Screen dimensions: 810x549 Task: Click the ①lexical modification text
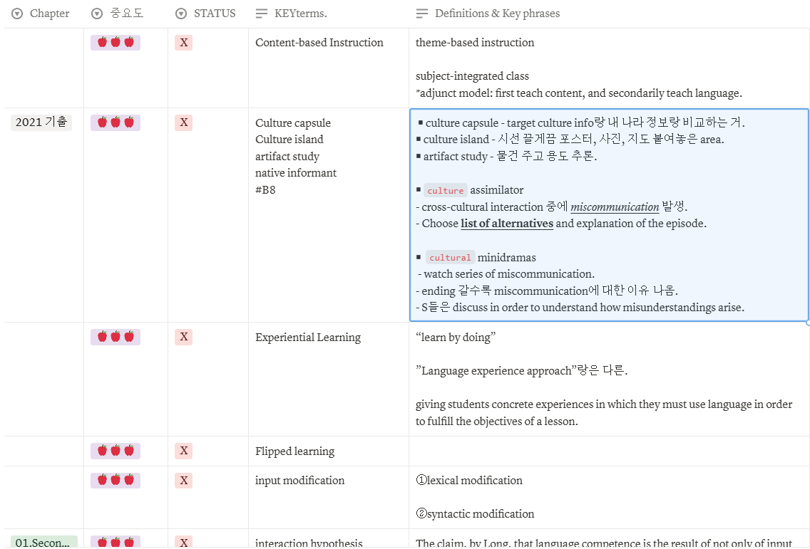[469, 481]
